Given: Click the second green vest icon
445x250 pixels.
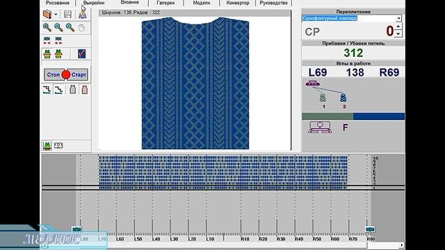Looking at the screenshot, I should click(x=58, y=54).
